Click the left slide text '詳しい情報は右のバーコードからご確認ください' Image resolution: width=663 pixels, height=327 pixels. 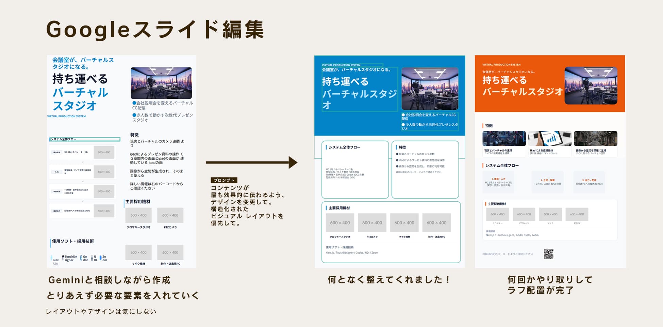156,186
